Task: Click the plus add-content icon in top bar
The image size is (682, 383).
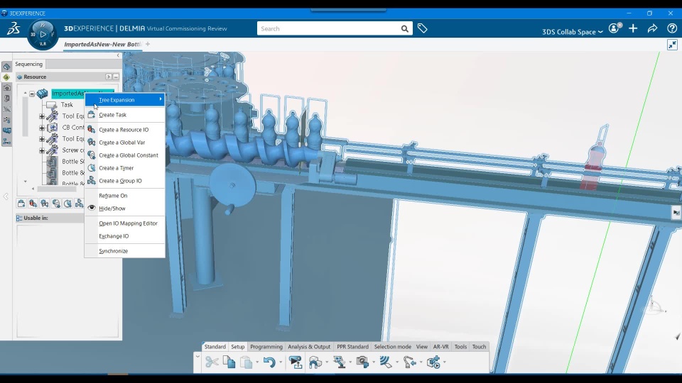Action: pos(633,28)
